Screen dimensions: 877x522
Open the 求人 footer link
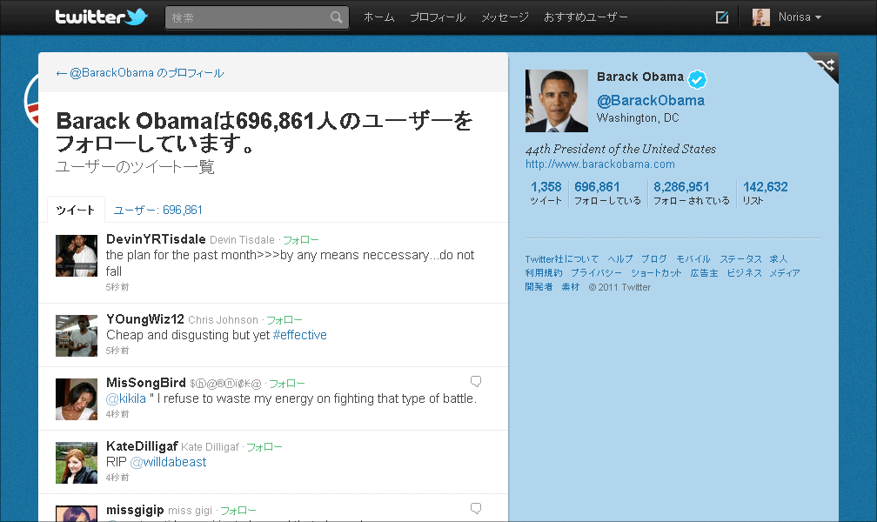tap(778, 259)
